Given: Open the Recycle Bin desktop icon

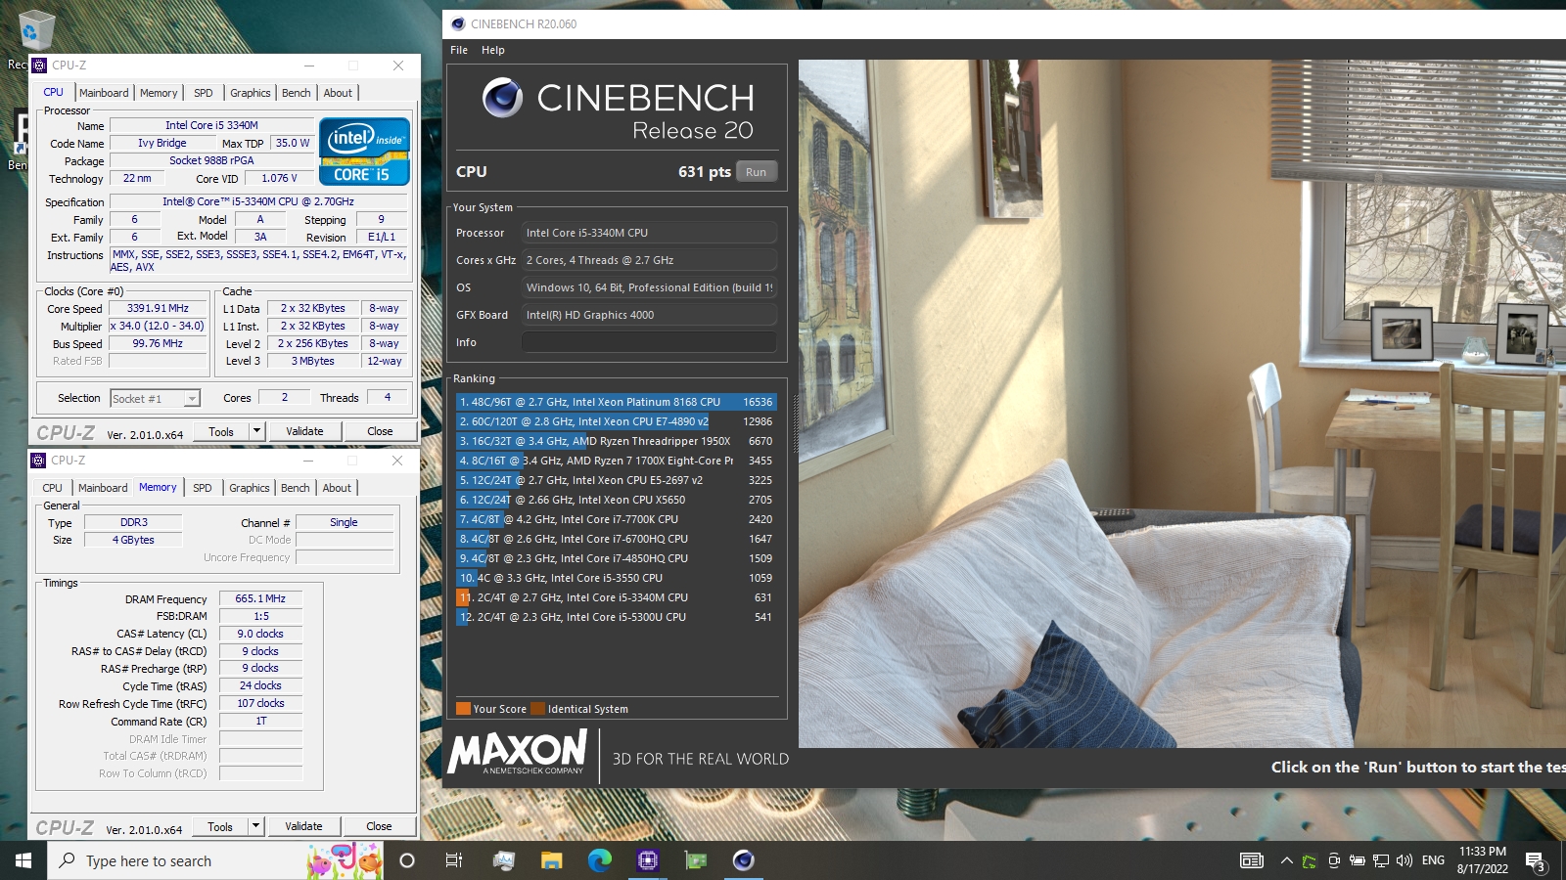Looking at the screenshot, I should (36, 31).
